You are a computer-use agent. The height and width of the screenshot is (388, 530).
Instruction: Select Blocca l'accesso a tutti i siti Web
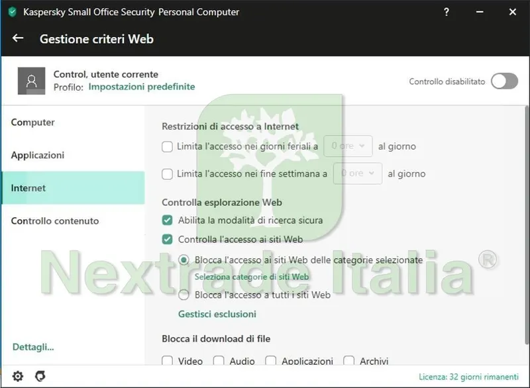coord(184,295)
